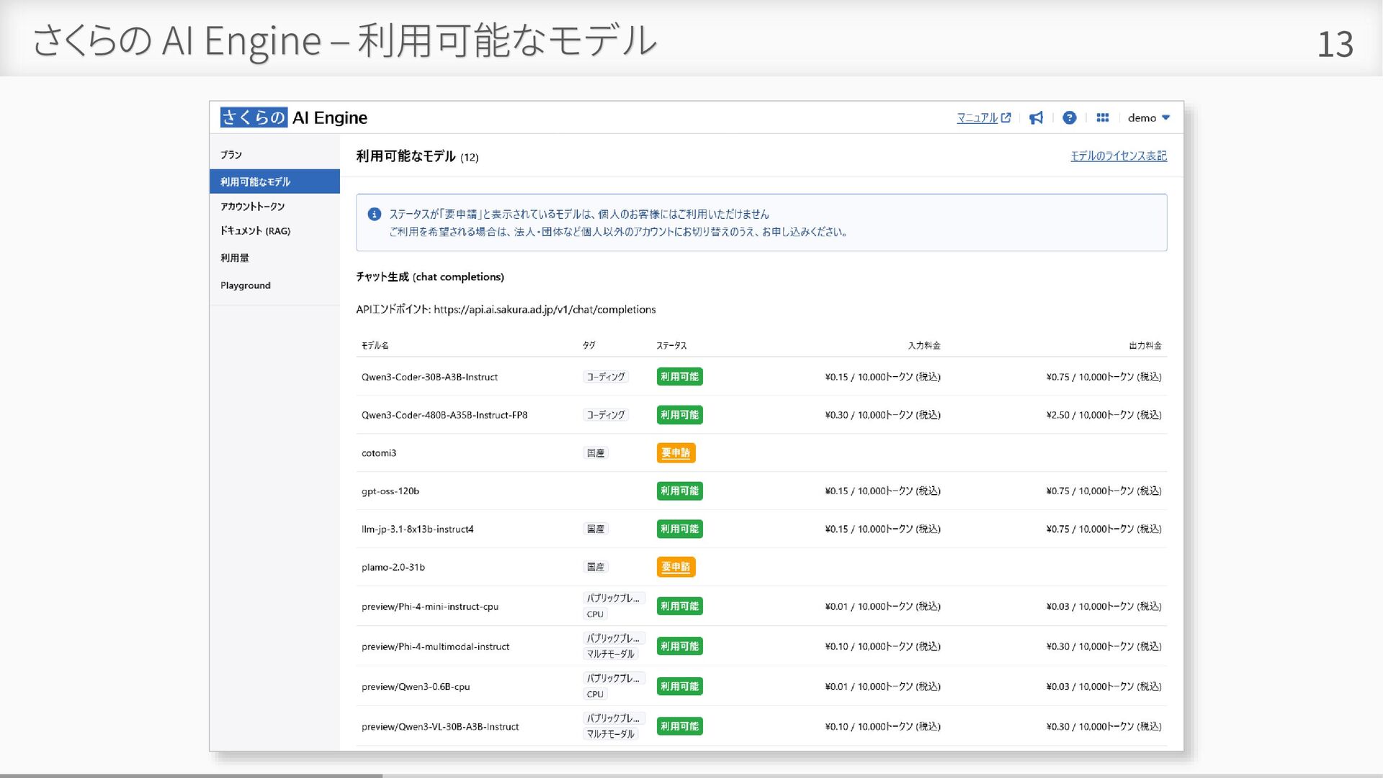Click the 要申請 badge for cotomi3
Viewport: 1383px width, 778px height.
(x=676, y=453)
